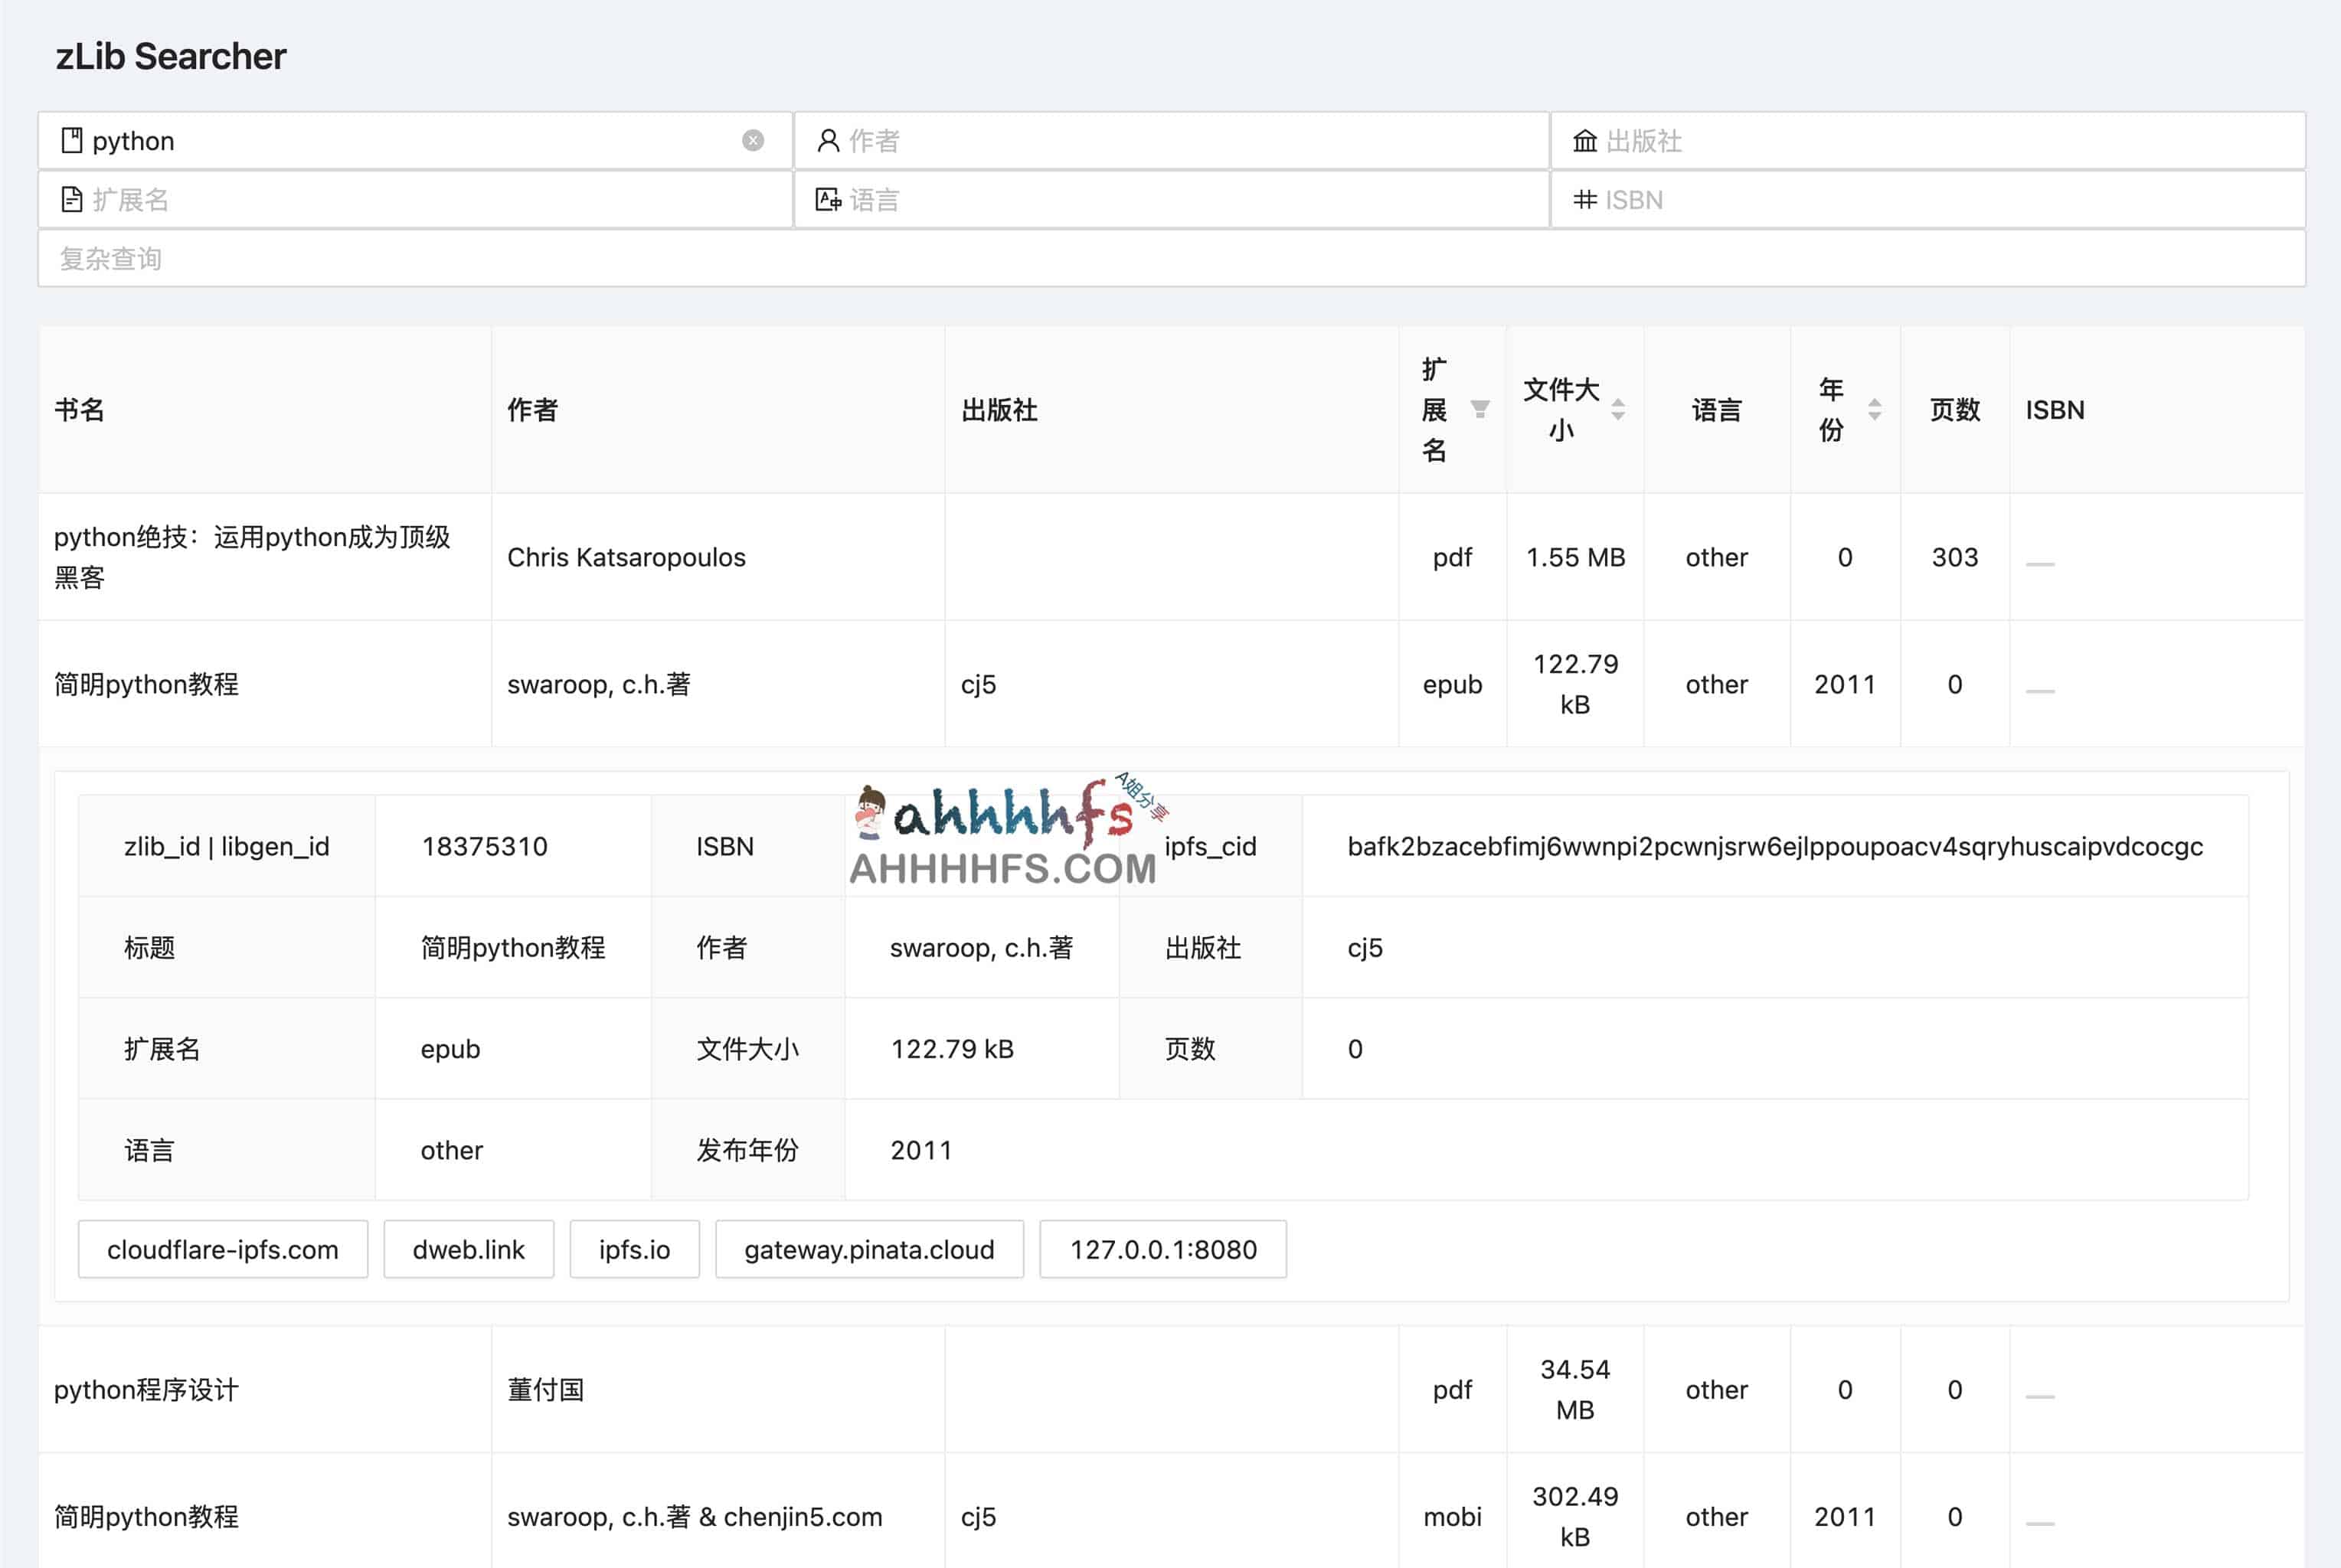Select cloudflare-ipfs.com download gateway
Viewport: 2341px width, 1568px height.
222,1249
